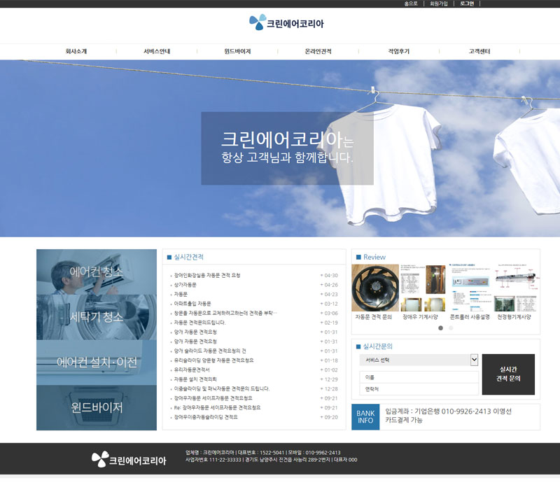
Task: Open the 유리자동문견적서 post
Action: tap(192, 370)
